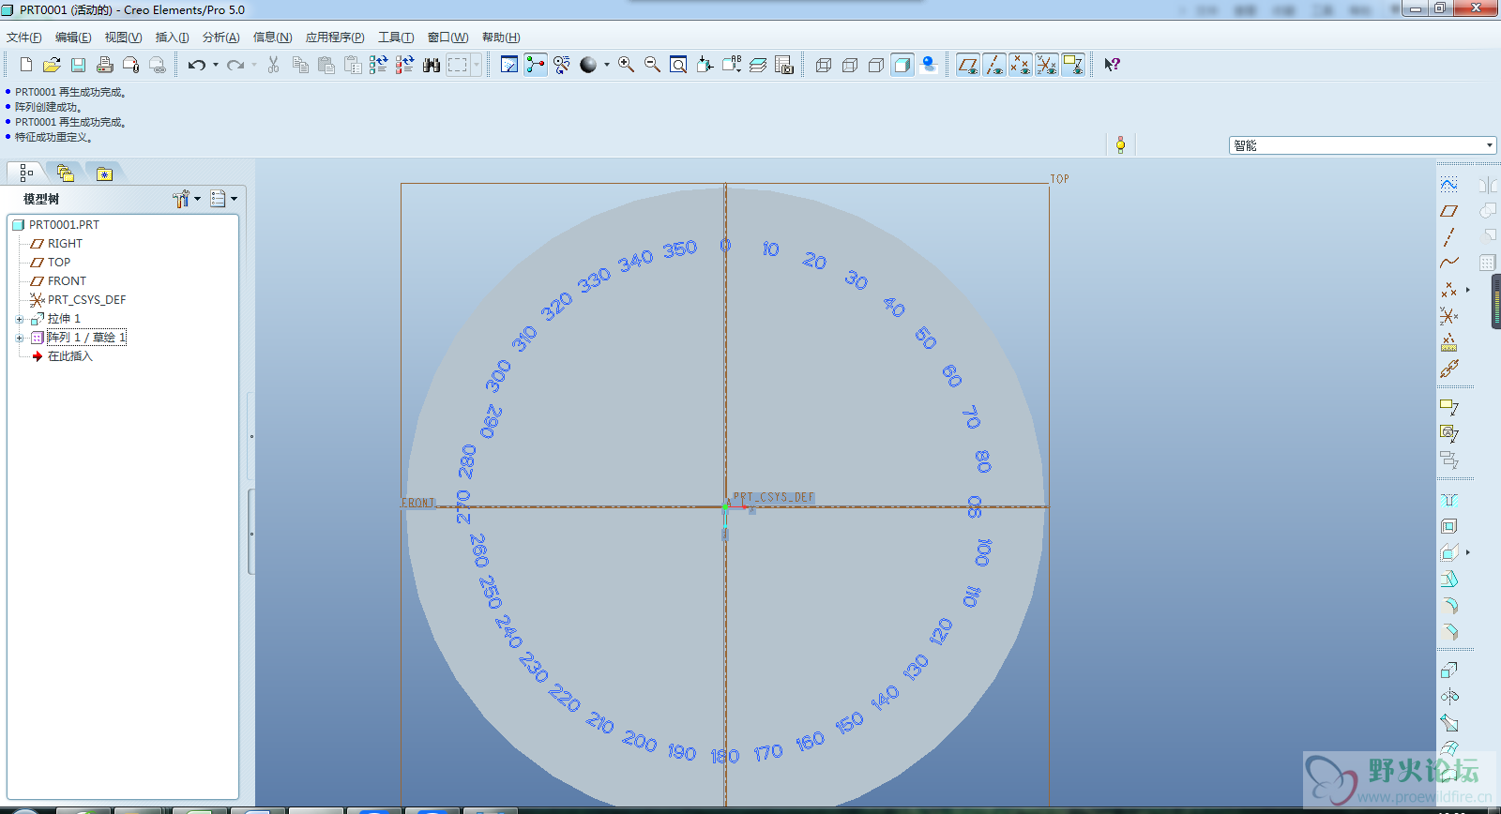Viewport: 1501px width, 814px height.
Task: Switch to shaded display mode
Action: [x=902, y=65]
